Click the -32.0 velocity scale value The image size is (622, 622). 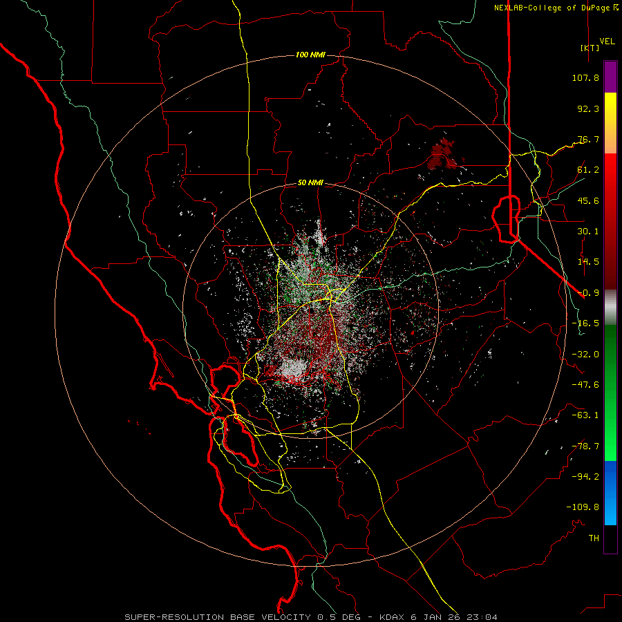tap(585, 355)
